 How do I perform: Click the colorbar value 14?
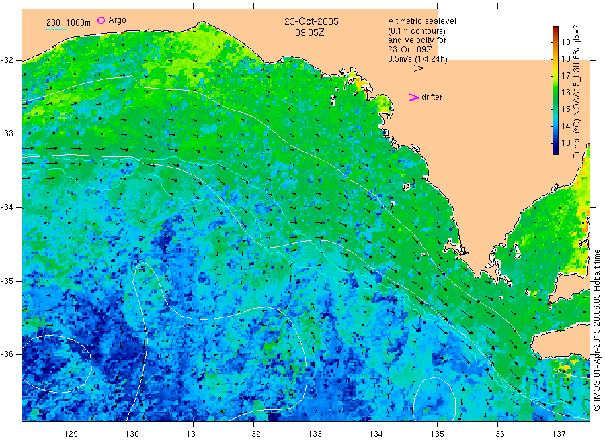click(x=565, y=126)
